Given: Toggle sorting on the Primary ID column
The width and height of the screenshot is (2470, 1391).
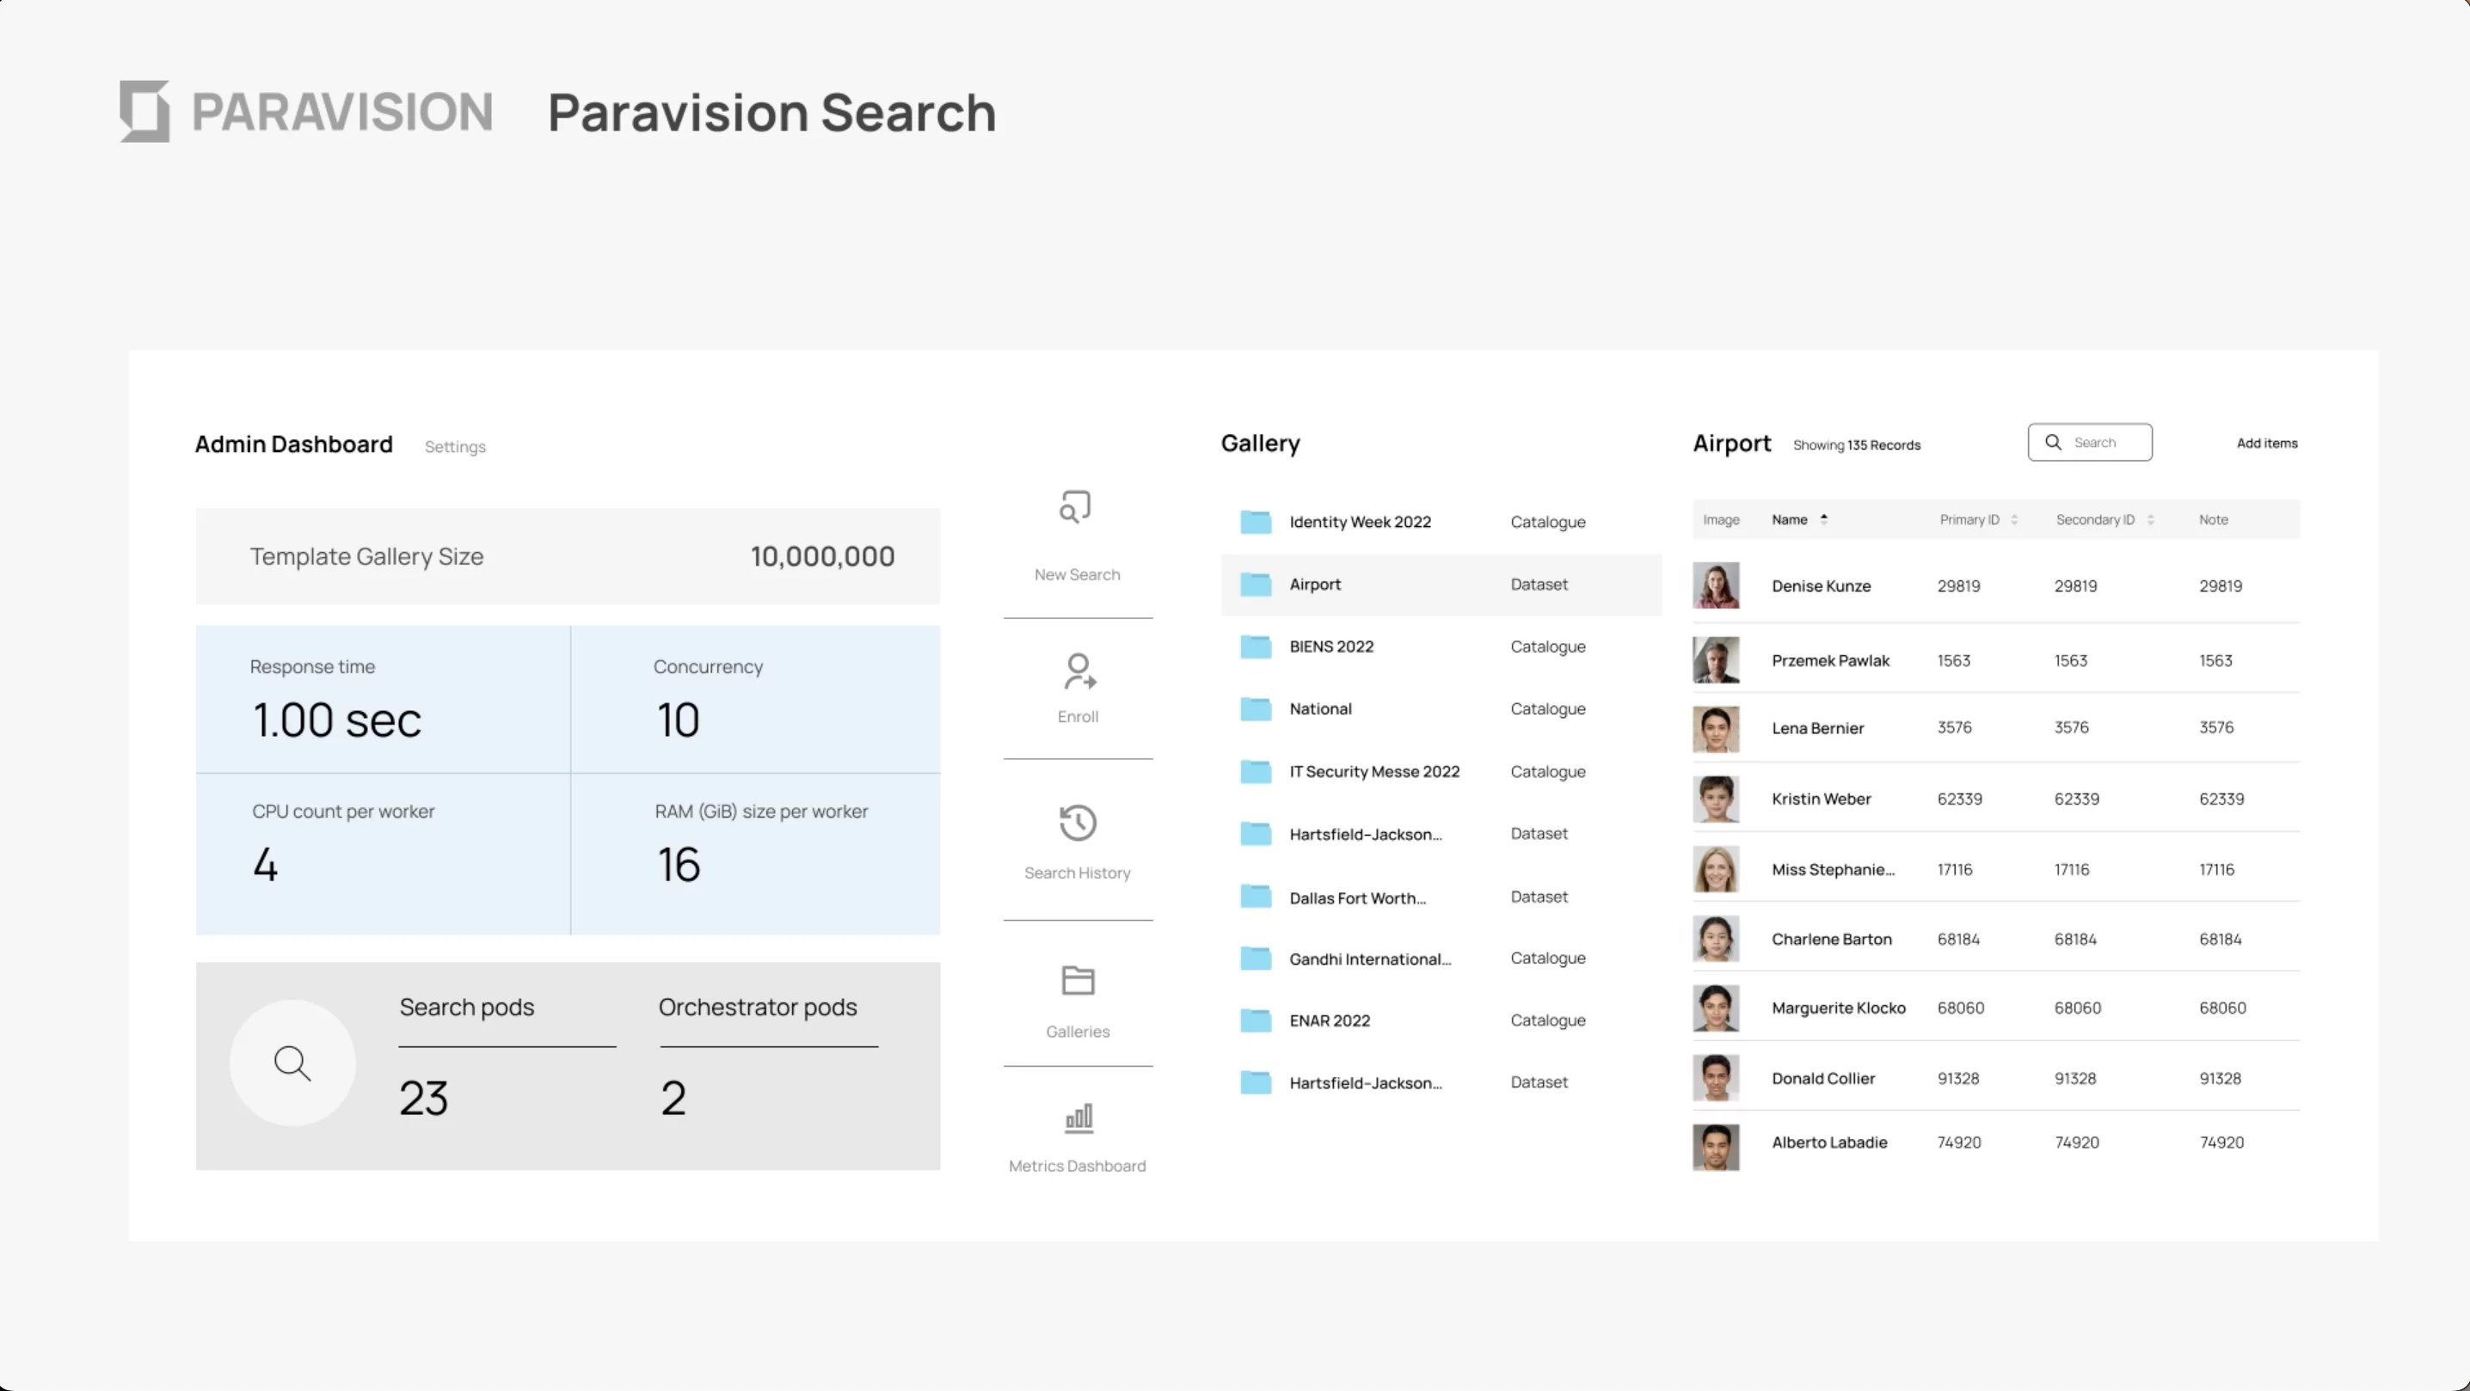Looking at the screenshot, I should (x=2013, y=518).
